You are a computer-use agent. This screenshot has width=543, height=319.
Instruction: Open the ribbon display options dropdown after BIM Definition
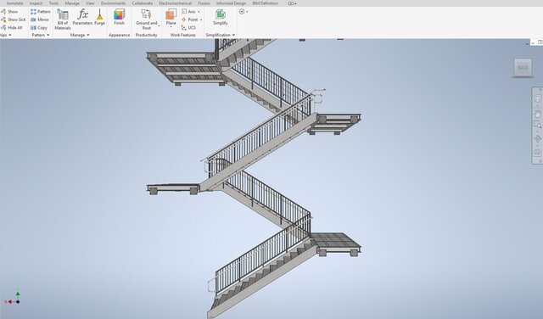tap(292, 3)
